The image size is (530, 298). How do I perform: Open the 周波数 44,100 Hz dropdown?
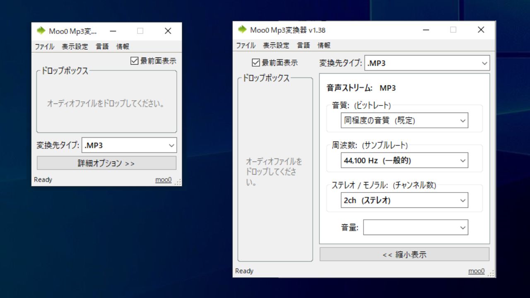405,161
